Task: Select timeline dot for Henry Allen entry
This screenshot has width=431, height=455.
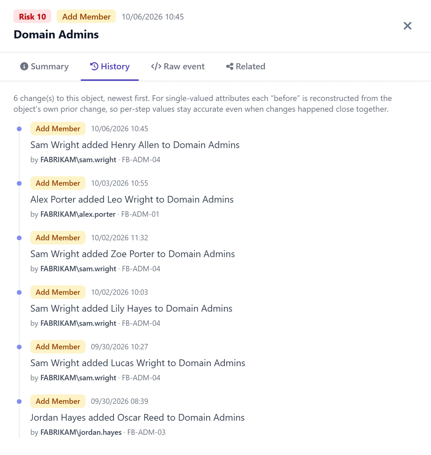Action: (x=19, y=129)
